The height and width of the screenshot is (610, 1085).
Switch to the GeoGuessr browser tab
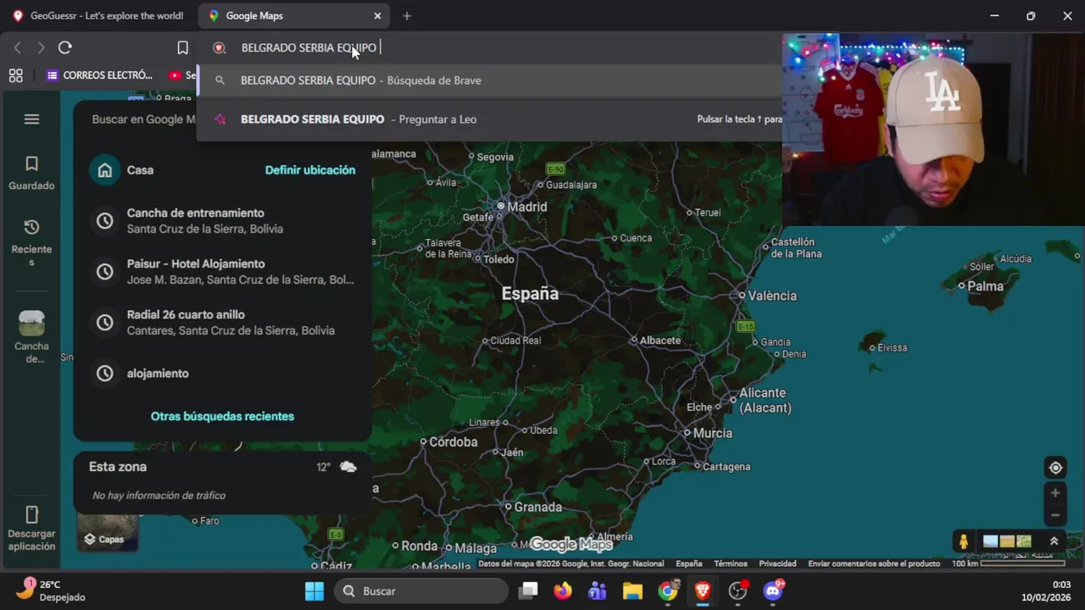[98, 16]
